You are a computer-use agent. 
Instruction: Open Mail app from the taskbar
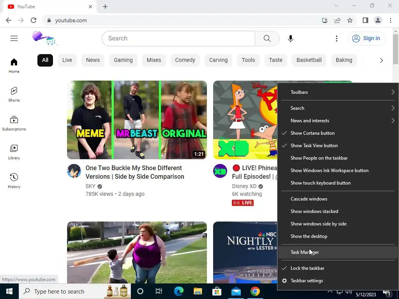coord(236,291)
